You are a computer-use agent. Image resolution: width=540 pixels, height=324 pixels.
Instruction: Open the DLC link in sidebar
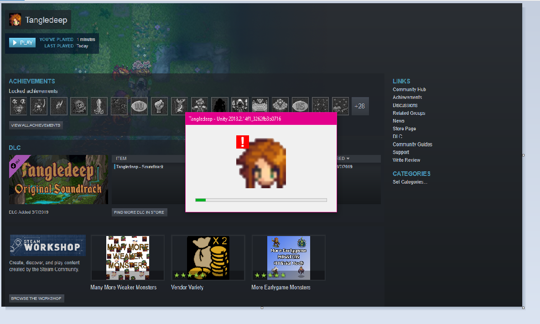397,137
